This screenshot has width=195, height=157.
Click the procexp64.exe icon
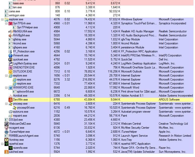tap(15, 108)
